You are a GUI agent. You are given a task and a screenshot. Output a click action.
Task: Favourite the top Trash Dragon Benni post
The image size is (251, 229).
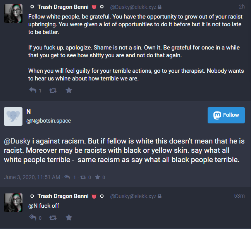(x=69, y=90)
